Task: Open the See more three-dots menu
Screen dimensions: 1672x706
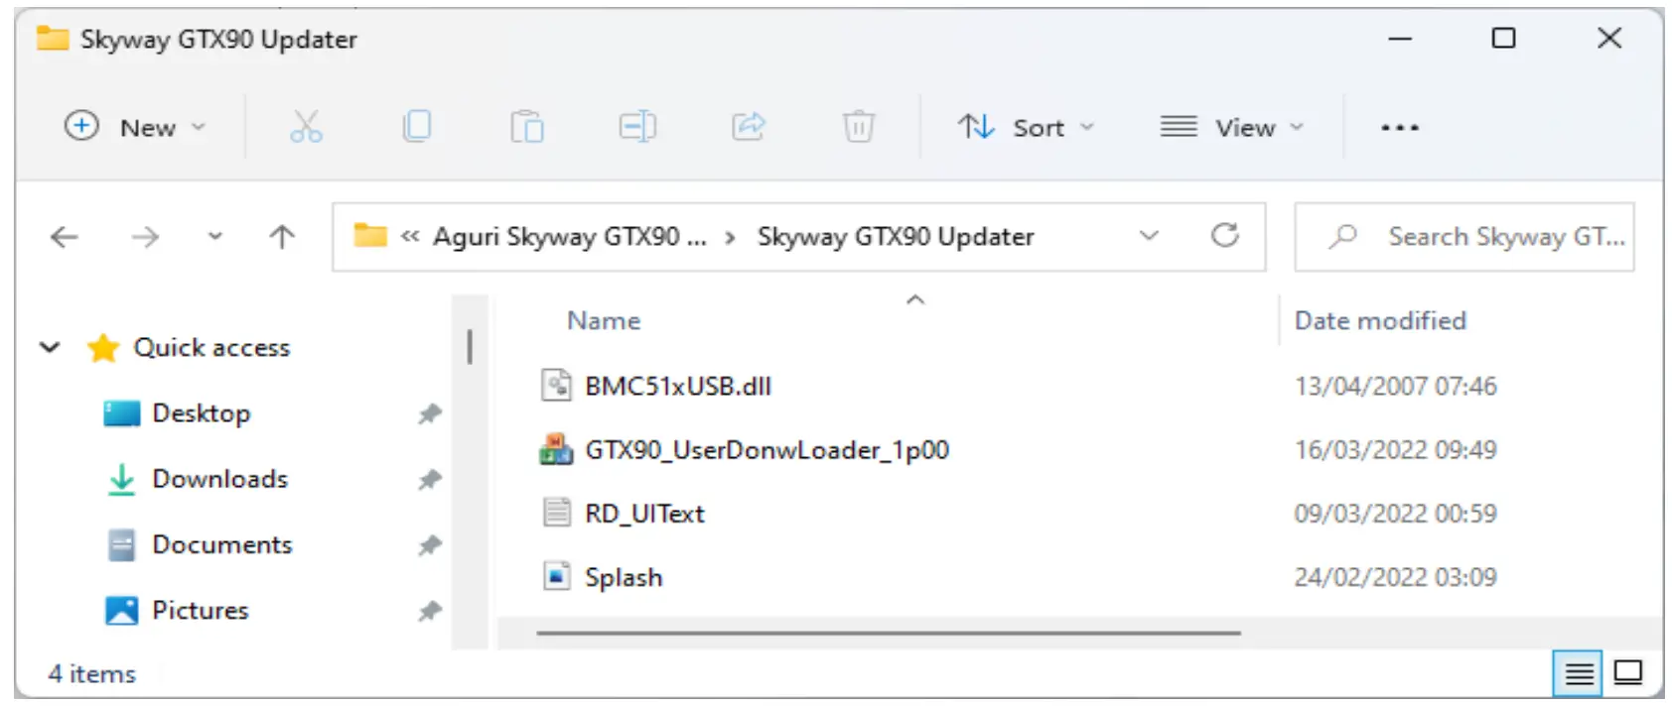Action: click(x=1400, y=127)
